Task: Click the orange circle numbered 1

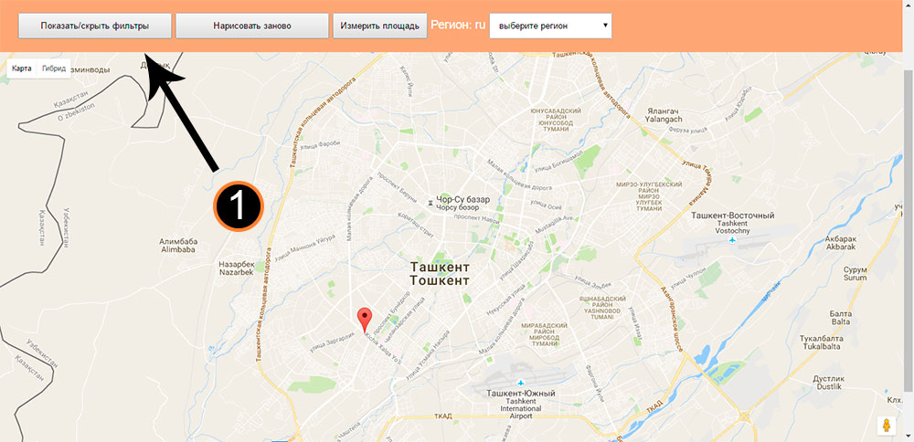Action: click(239, 206)
